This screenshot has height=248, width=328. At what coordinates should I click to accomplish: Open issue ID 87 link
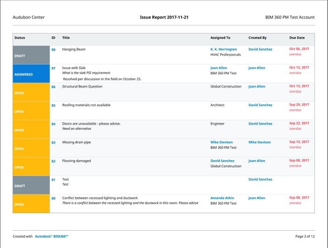pyautogui.click(x=54, y=68)
